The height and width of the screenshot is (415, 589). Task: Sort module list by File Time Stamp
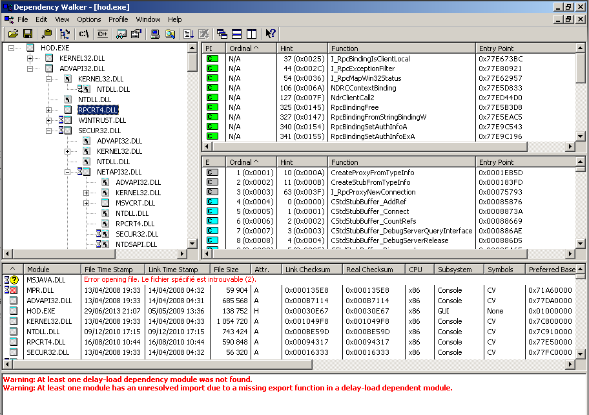pyautogui.click(x=108, y=270)
